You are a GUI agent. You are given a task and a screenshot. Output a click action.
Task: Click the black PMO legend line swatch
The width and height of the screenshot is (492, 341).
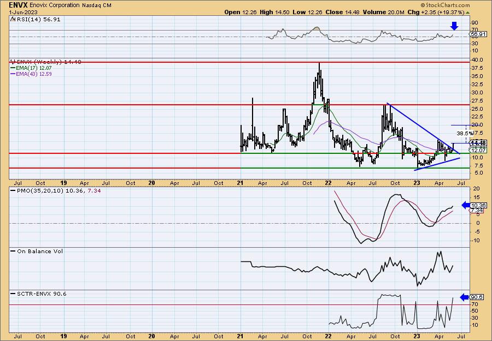pos(13,190)
